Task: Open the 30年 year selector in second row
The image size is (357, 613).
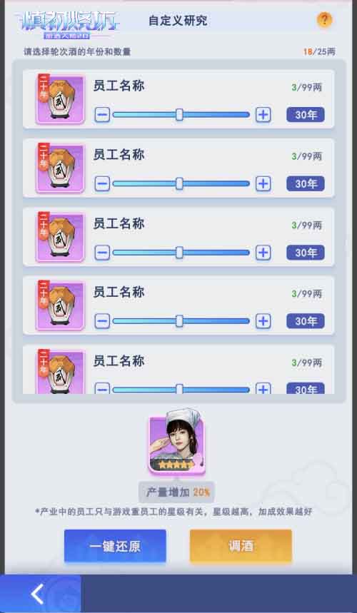Action: coord(306,183)
